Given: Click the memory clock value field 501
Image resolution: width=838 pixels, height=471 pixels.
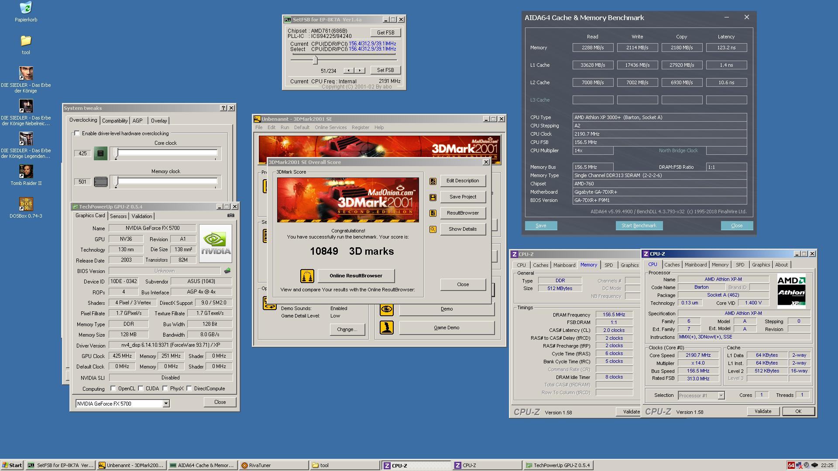Looking at the screenshot, I should click(x=82, y=182).
